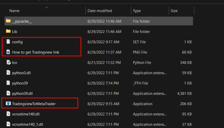Click the TradingviewToMetaTrader application icon
Screen dimensions: 224x128
pyautogui.click(x=8, y=104)
